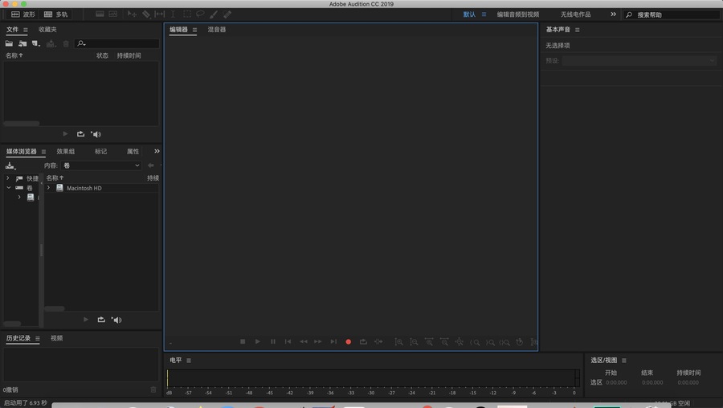
Task: Select Macintosh HD in media browser
Action: pyautogui.click(x=84, y=188)
